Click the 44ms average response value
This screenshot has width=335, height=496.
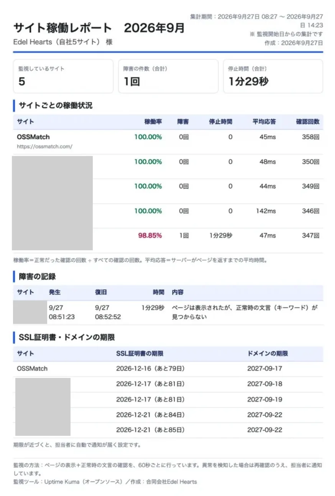tap(268, 186)
